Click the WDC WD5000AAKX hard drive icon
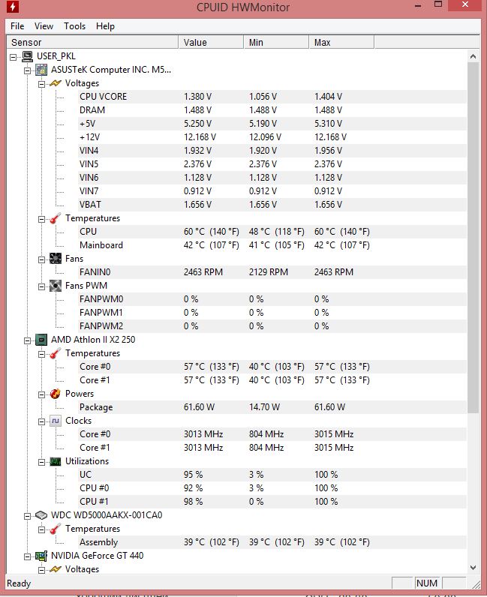This screenshot has height=597, width=487. coord(41,515)
